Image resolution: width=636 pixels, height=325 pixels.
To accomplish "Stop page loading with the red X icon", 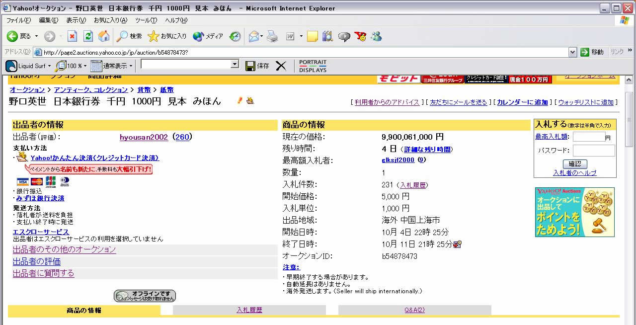I will pyautogui.click(x=73, y=36).
